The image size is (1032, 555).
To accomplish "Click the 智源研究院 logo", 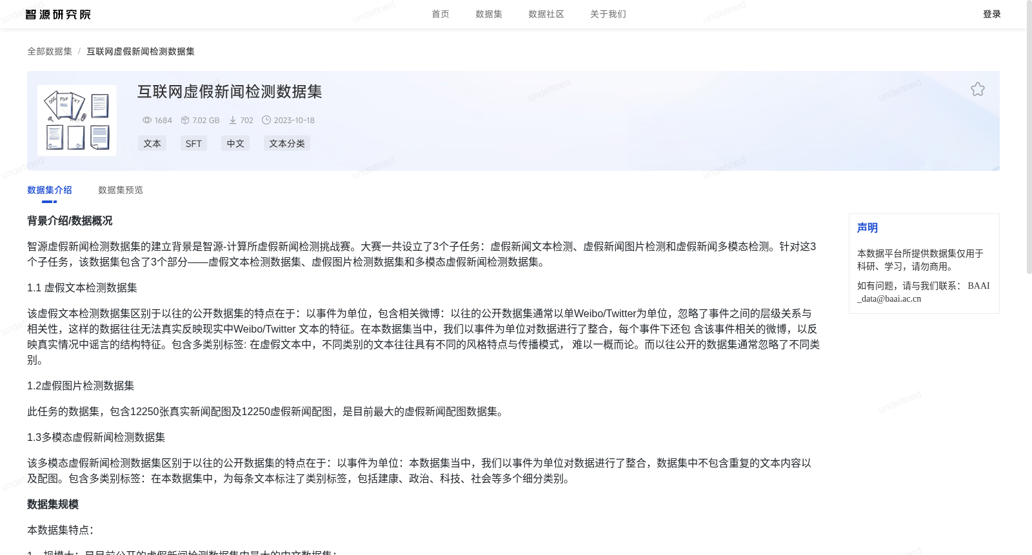I will point(58,14).
